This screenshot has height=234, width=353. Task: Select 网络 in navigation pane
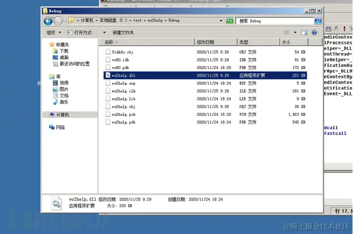(60, 127)
